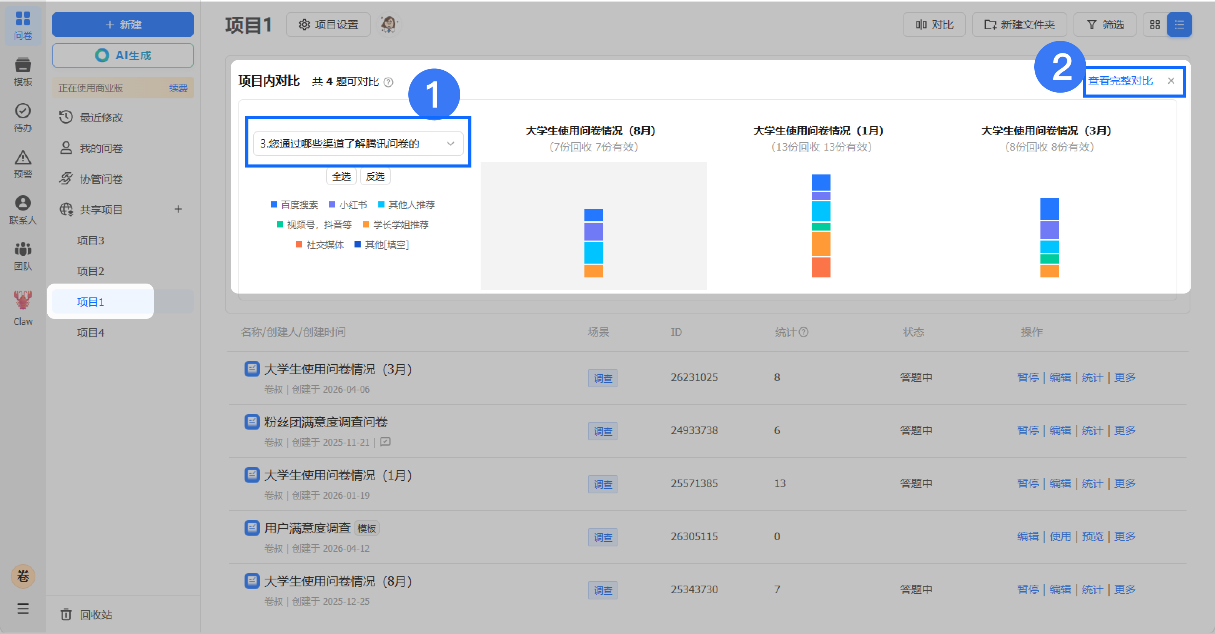
Task: Open the 回收站 recycle bin
Action: click(x=87, y=615)
